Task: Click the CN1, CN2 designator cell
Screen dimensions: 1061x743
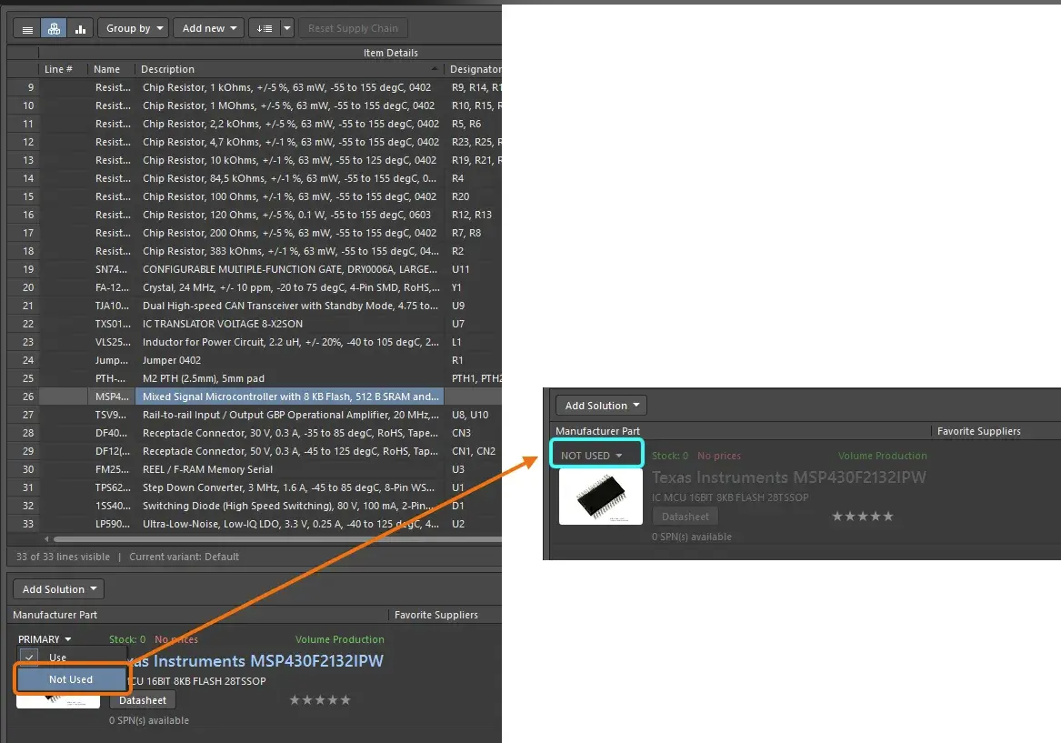Action: 474,451
